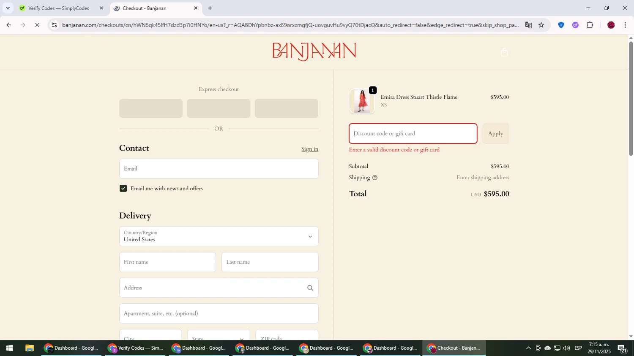The image size is (634, 356).
Task: Open the notification center icon
Action: tap(622, 348)
